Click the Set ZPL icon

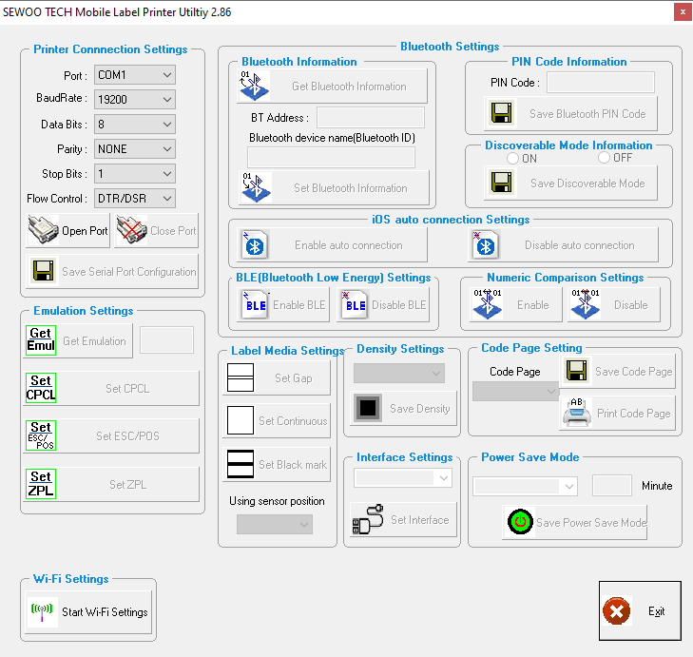click(x=41, y=484)
